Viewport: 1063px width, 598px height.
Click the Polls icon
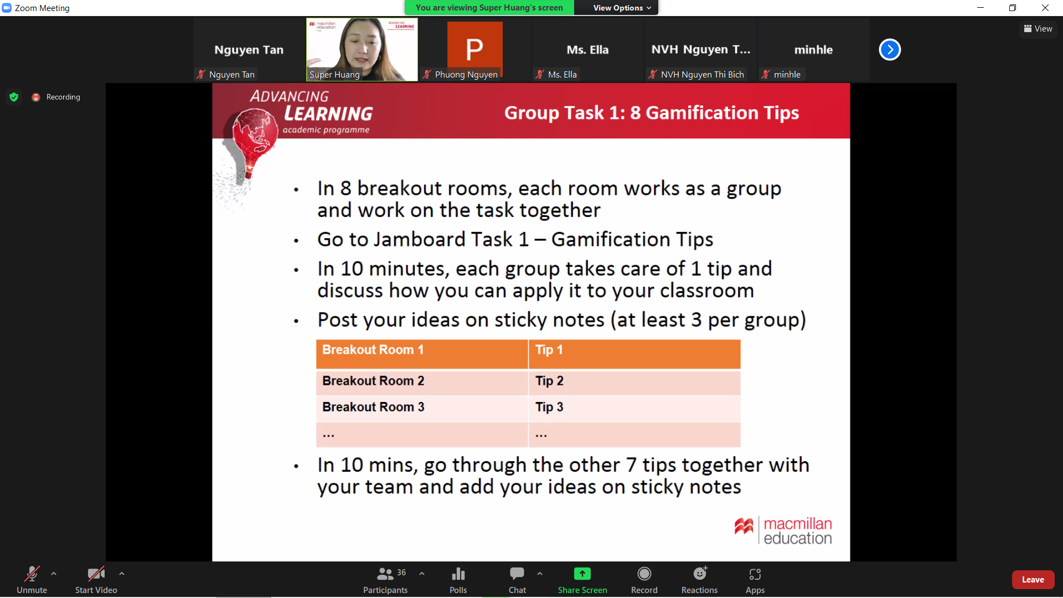458,574
